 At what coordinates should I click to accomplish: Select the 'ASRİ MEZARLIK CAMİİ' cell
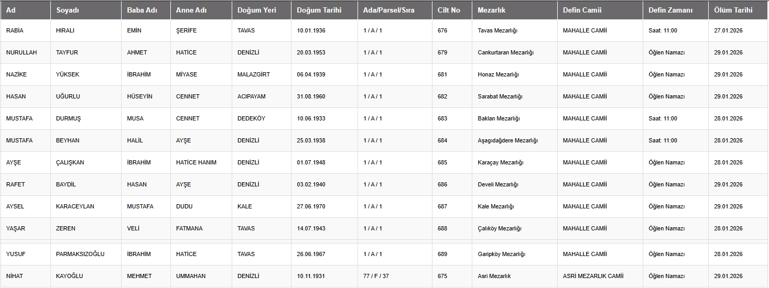point(593,276)
